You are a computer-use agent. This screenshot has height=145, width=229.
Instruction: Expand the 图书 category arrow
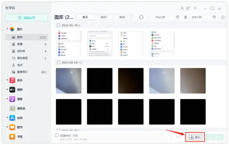coord(7,127)
